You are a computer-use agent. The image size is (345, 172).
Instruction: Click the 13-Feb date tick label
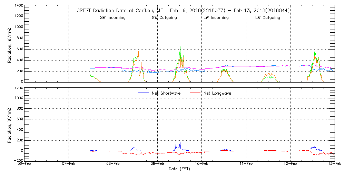coord(334,164)
